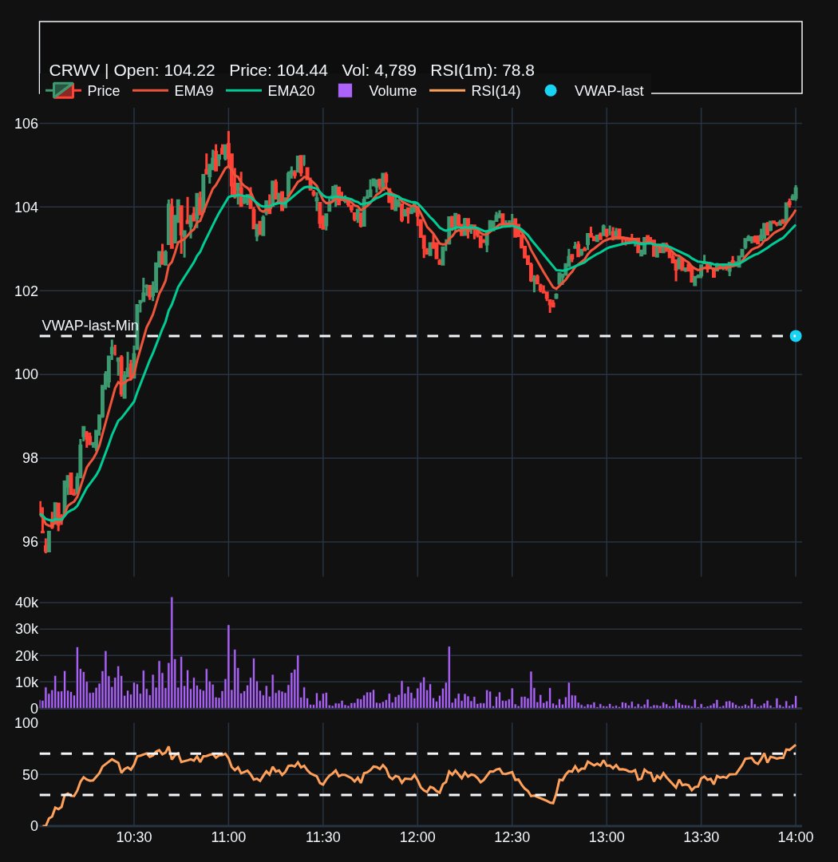The width and height of the screenshot is (838, 862).
Task: Click the 10:30 x-axis tick label
Action: pos(134,837)
